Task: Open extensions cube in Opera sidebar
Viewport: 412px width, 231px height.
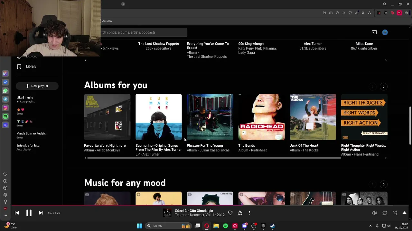Action: pos(5,188)
